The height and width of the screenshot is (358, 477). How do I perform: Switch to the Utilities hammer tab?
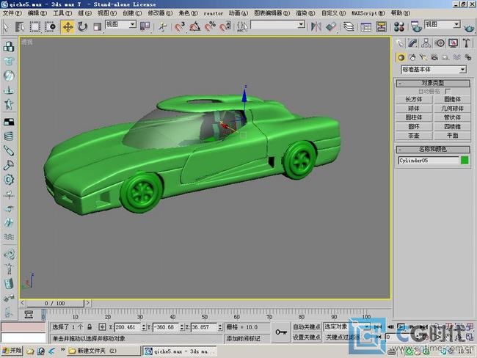coord(466,43)
